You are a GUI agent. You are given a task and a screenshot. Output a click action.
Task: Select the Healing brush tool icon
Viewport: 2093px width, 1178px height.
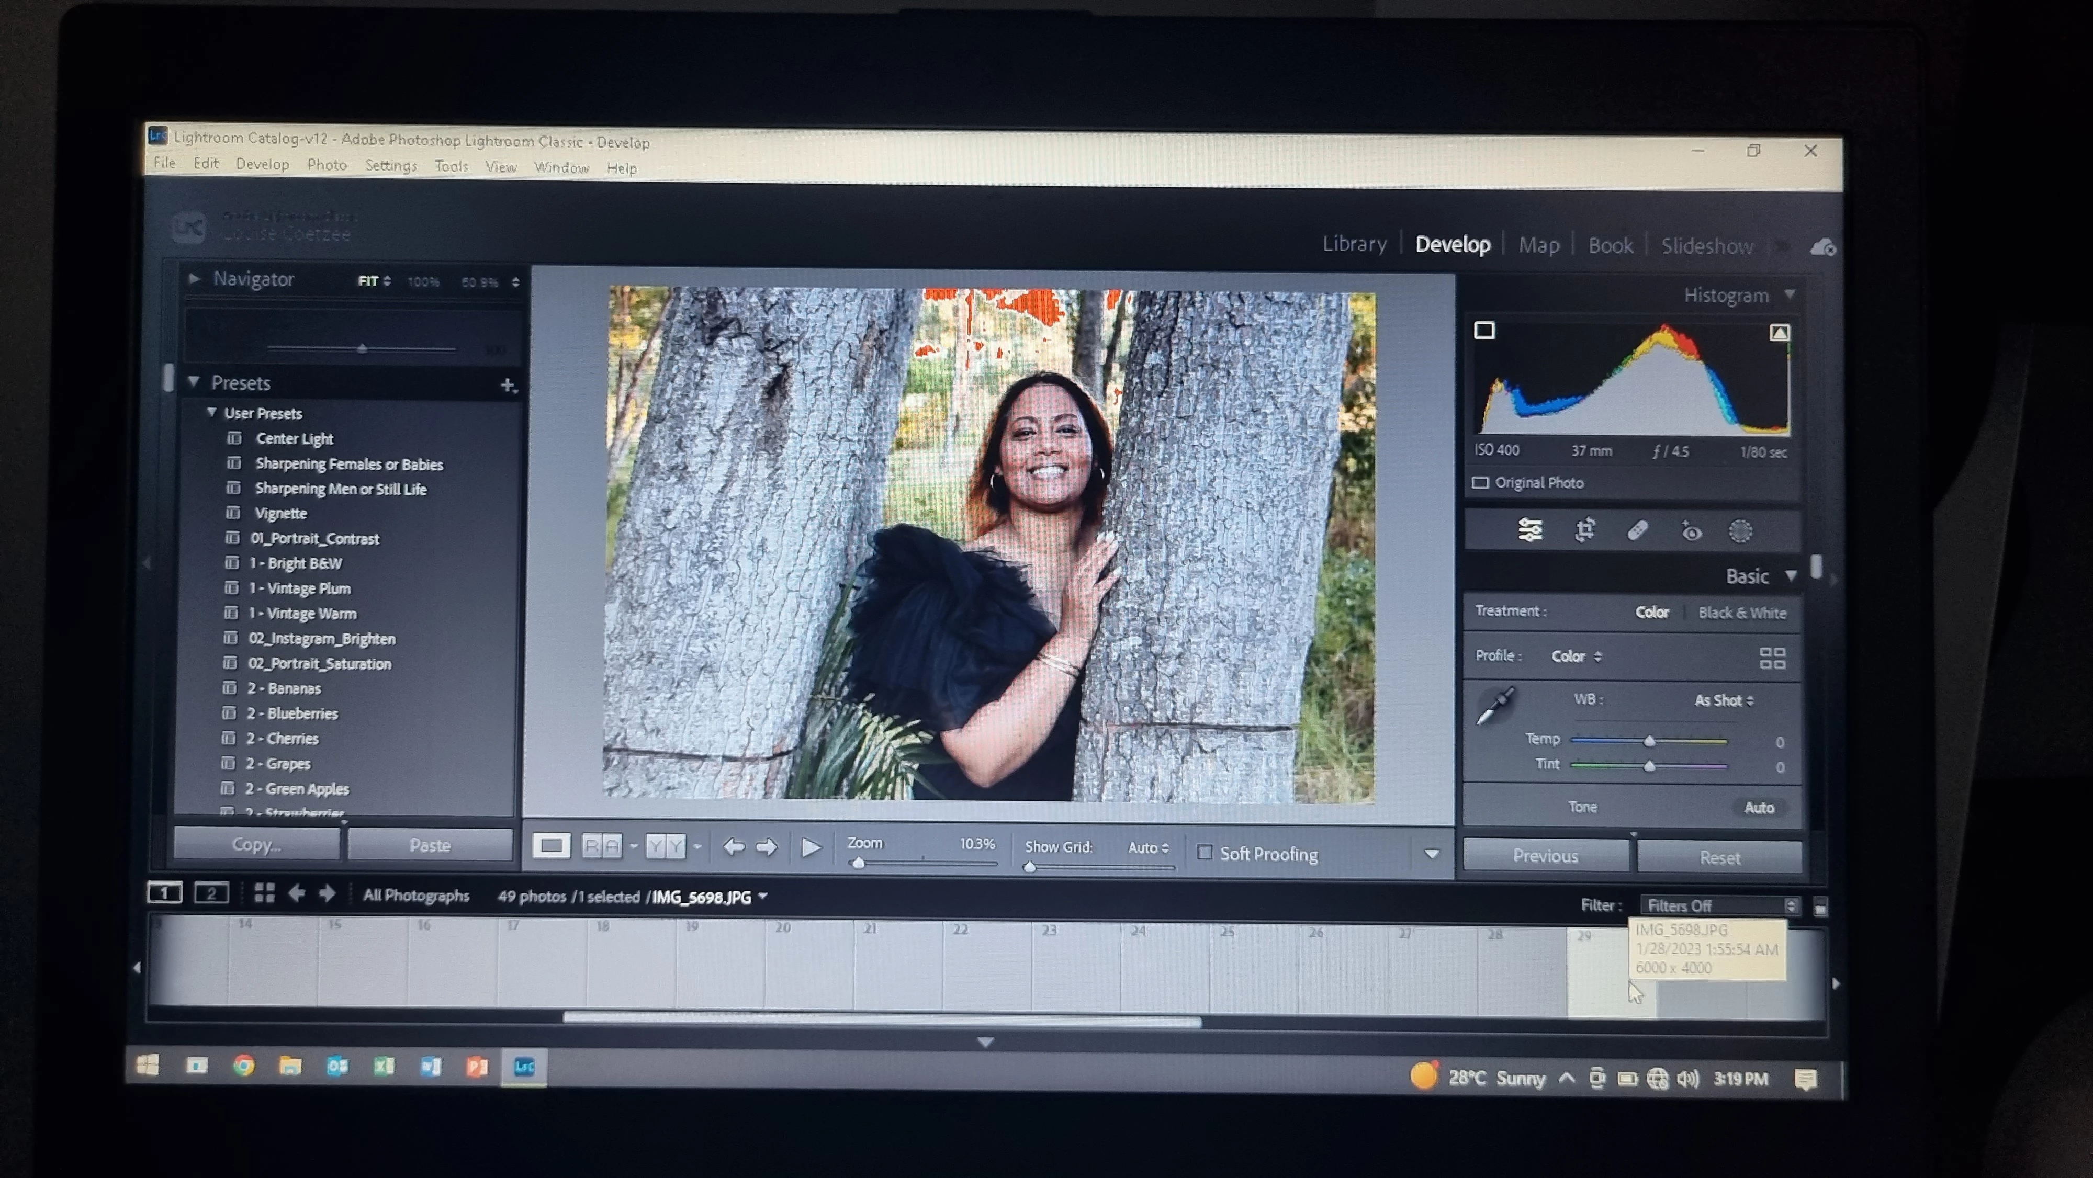[x=1637, y=530]
